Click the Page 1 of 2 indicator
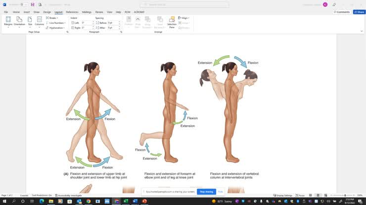 tap(7, 195)
